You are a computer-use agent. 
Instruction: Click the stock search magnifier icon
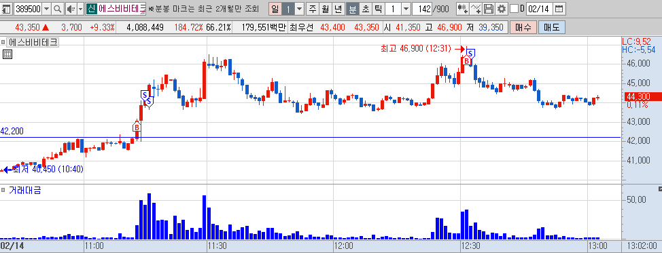58,8
